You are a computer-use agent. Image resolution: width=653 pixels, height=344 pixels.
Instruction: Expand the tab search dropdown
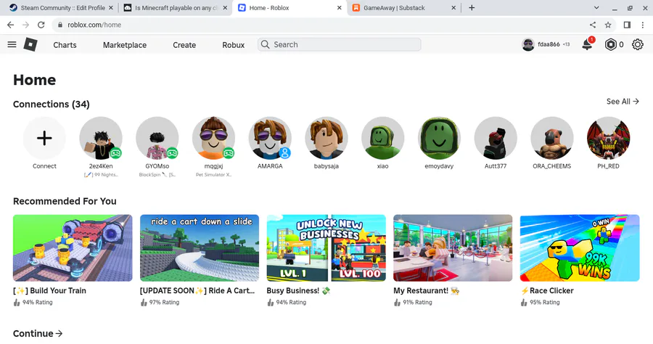click(596, 8)
